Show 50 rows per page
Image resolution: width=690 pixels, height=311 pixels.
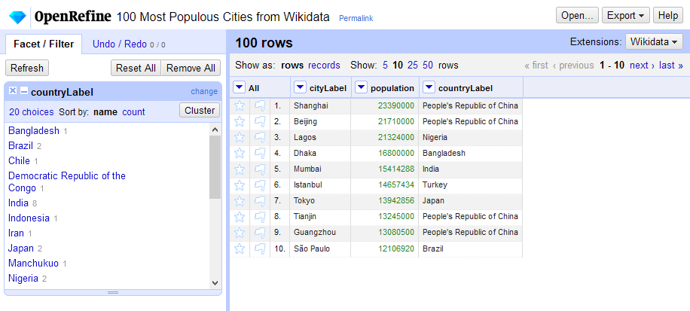pyautogui.click(x=428, y=66)
